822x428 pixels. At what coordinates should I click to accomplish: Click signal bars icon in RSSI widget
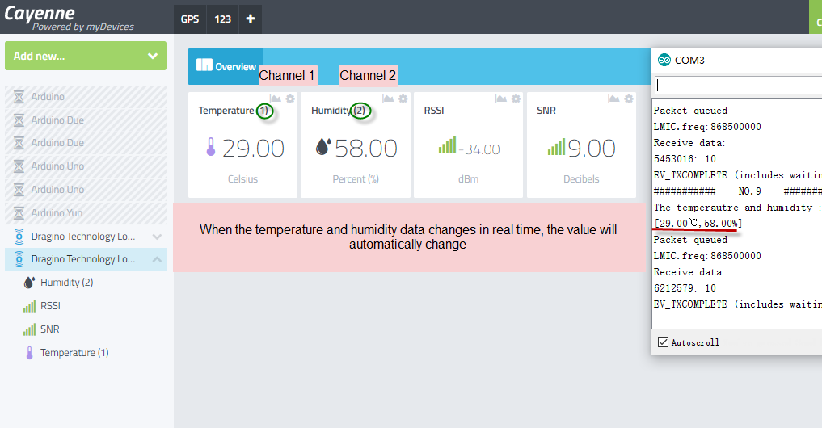pyautogui.click(x=447, y=145)
